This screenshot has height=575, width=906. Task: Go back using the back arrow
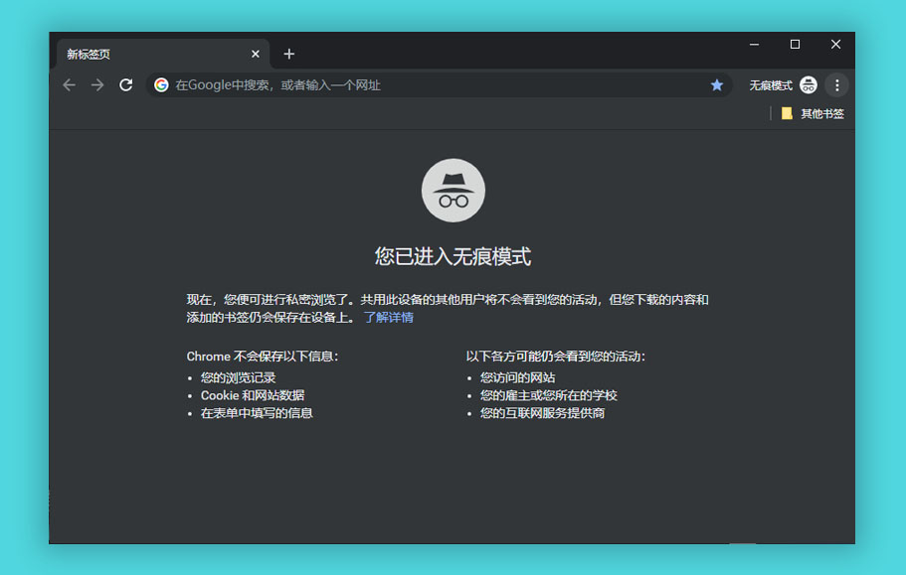pos(69,84)
